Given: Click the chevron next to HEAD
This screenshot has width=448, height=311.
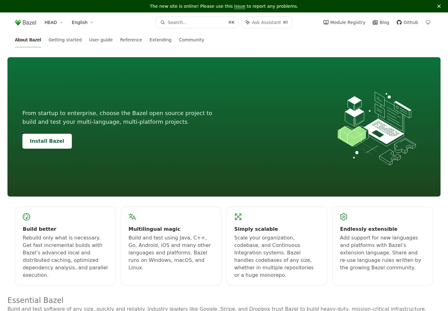Looking at the screenshot, I should tap(61, 22).
